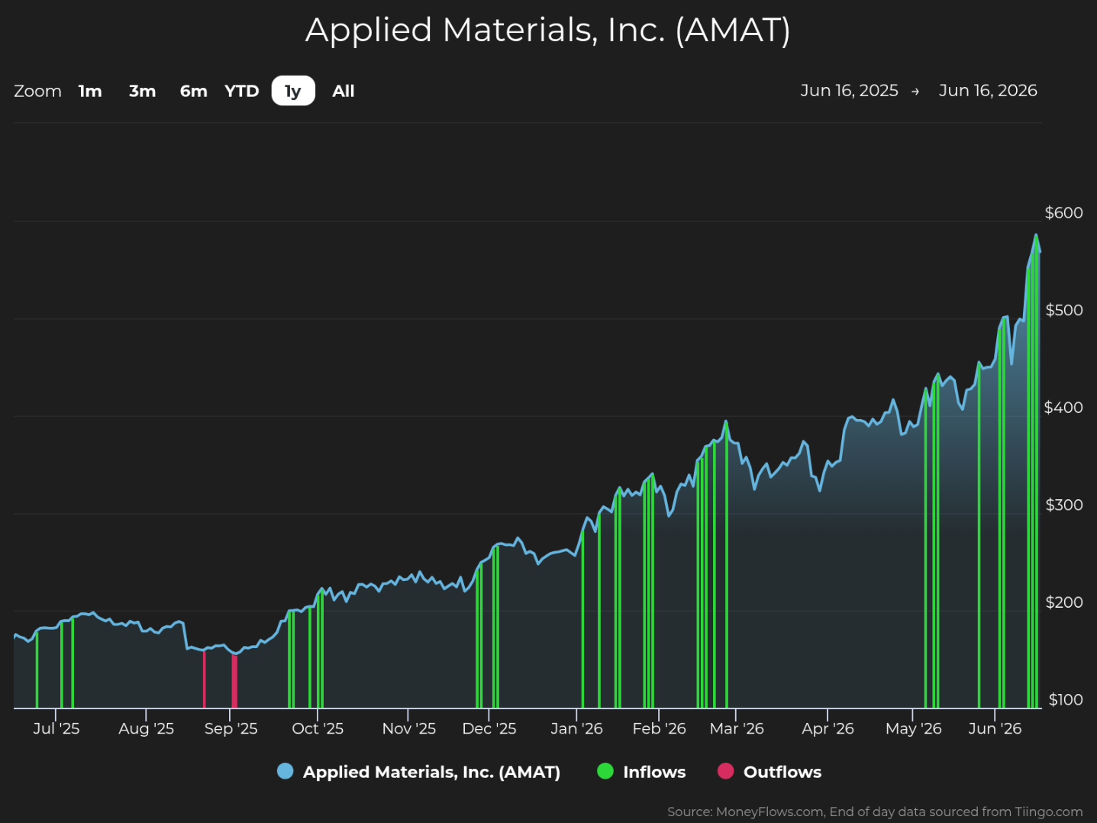1097x823 pixels.
Task: Click the Jan '26 x-axis label
Action: coord(576,728)
